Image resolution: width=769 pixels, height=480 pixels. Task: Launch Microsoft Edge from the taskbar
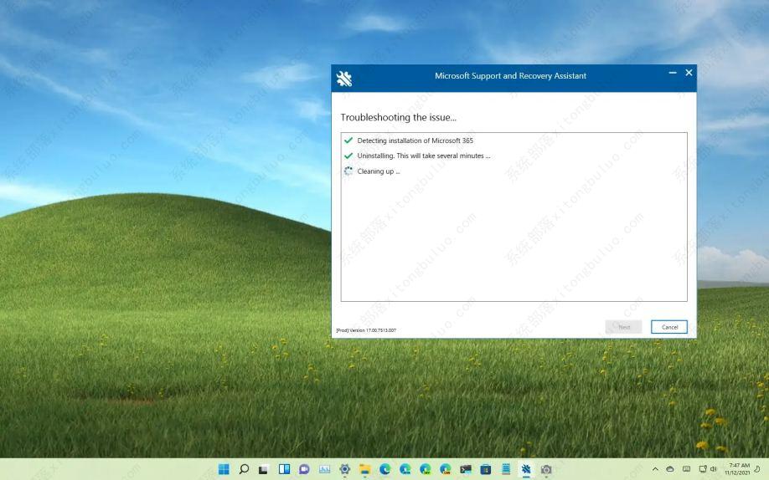point(384,470)
